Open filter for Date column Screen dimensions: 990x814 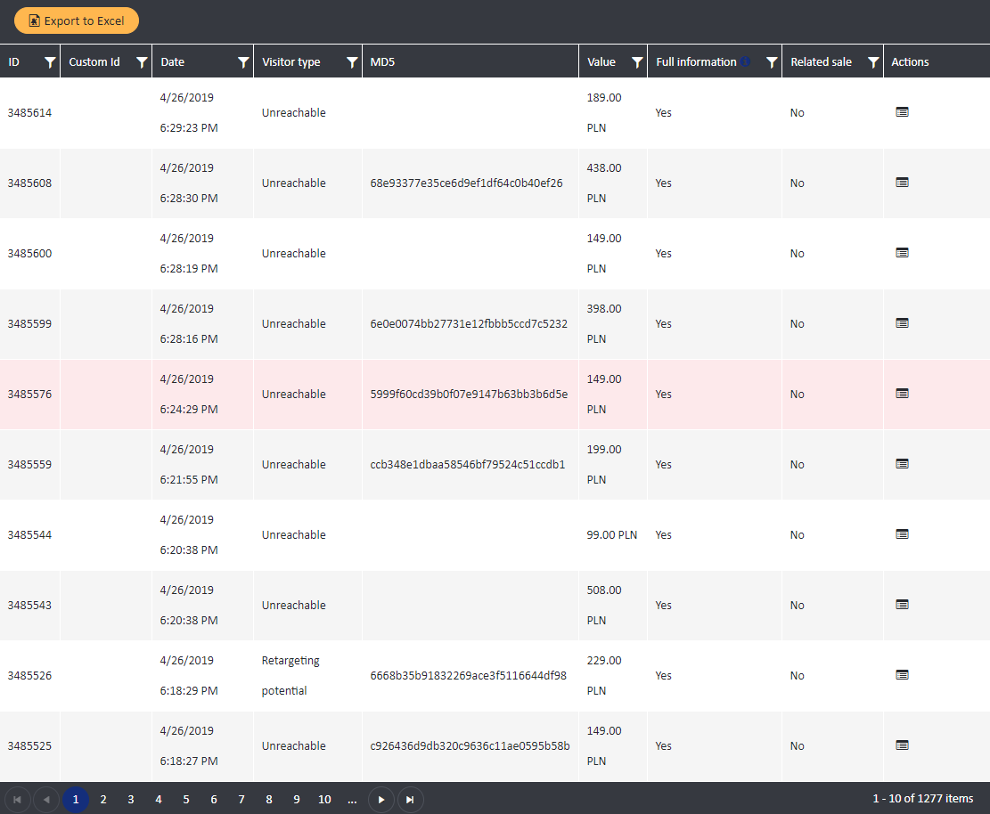(243, 62)
